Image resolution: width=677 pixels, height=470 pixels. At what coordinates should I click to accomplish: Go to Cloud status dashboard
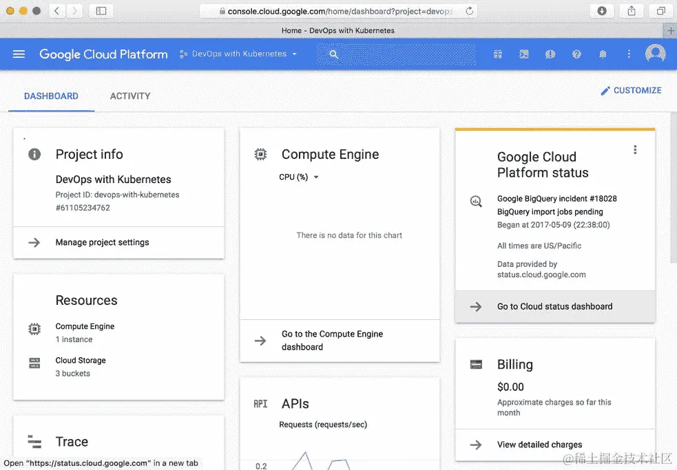point(555,306)
